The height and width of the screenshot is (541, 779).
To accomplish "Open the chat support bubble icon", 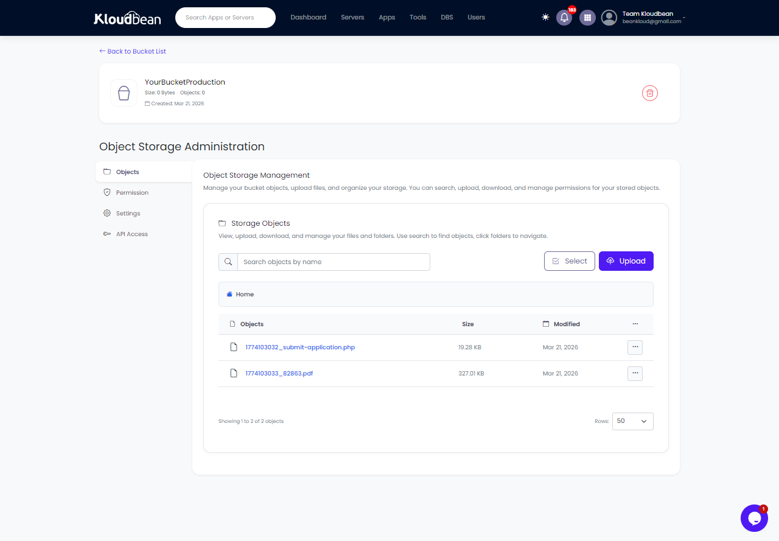I will coord(754,518).
